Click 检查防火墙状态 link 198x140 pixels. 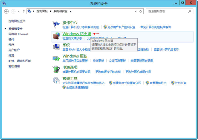[x=72, y=38]
